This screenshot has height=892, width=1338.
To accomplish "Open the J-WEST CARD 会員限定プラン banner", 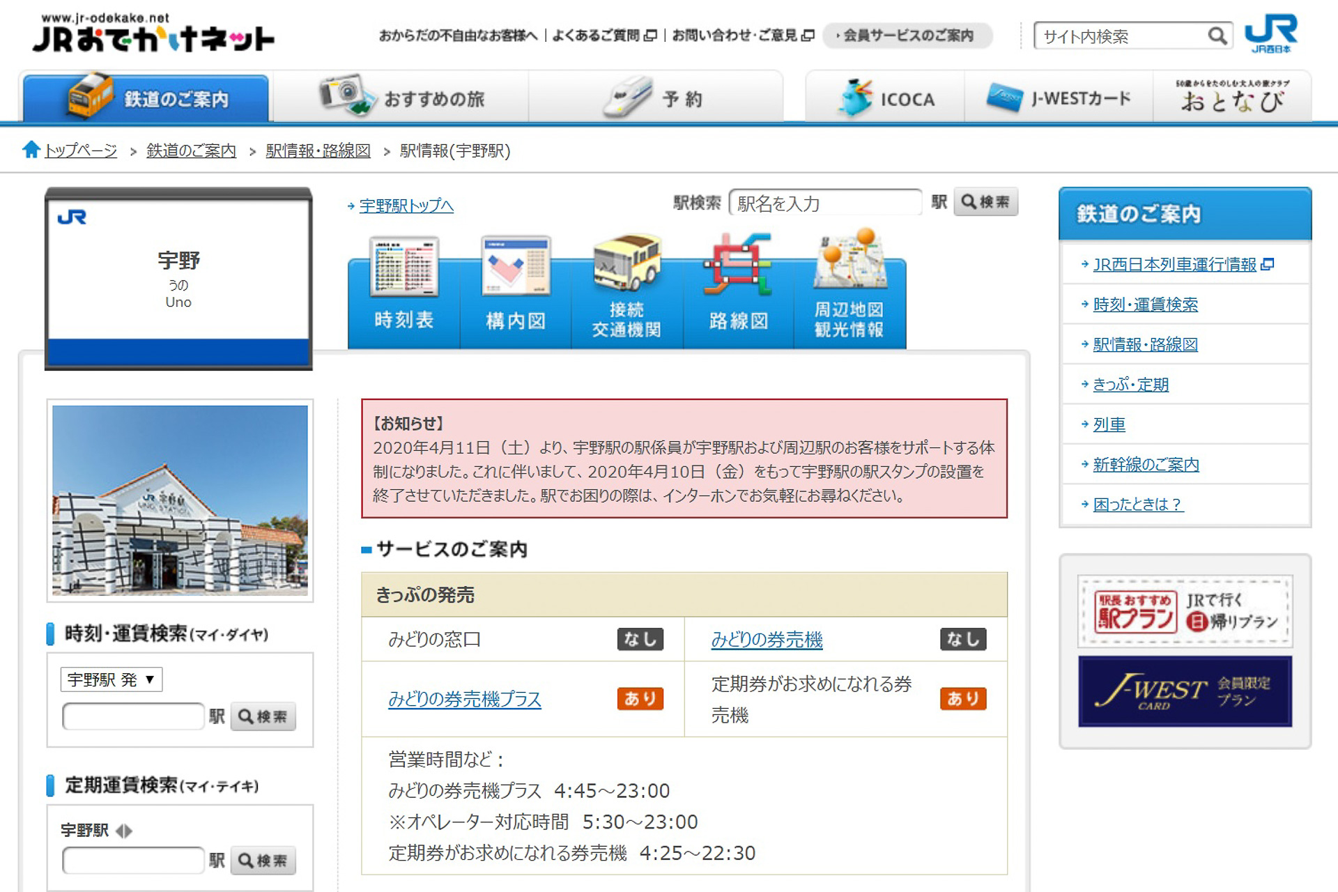I will [1185, 691].
